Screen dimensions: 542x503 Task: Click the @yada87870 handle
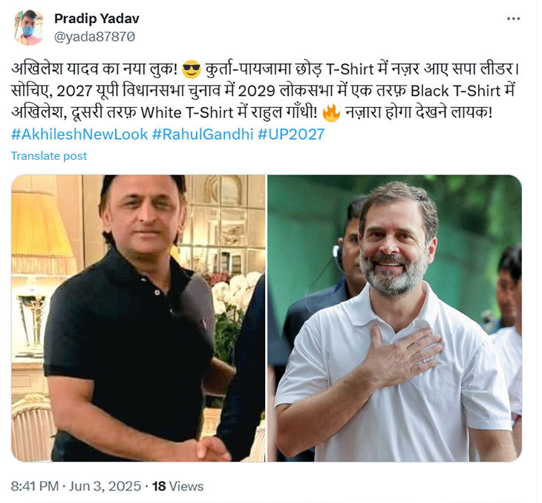[94, 36]
